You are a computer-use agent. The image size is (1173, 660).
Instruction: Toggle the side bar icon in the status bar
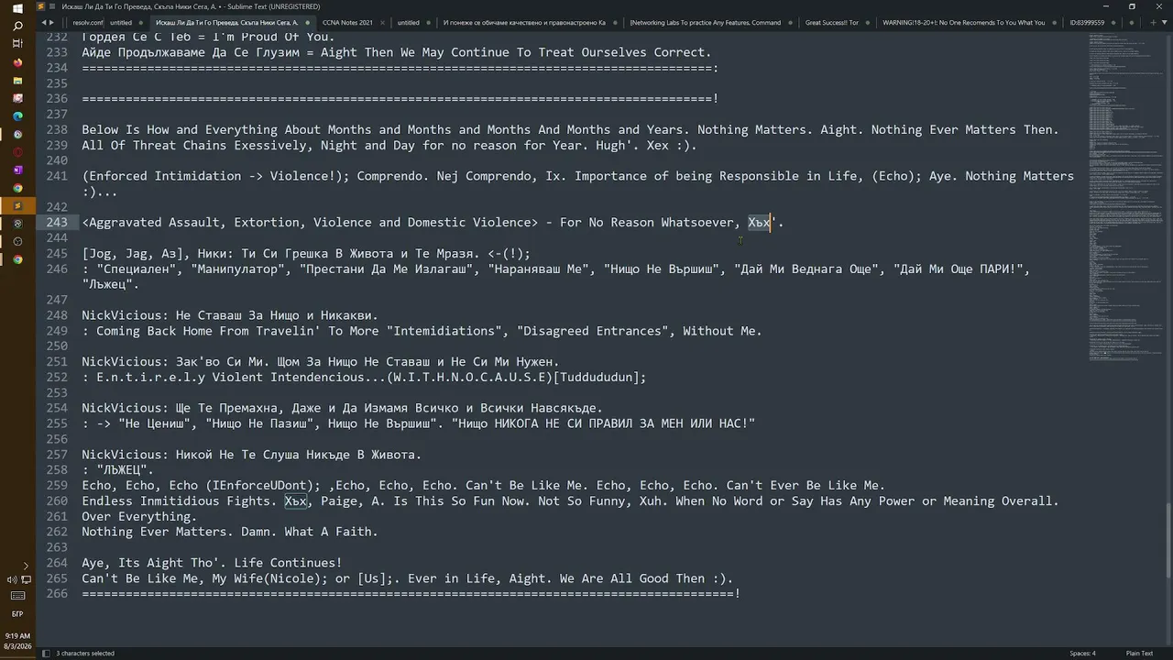[45, 654]
